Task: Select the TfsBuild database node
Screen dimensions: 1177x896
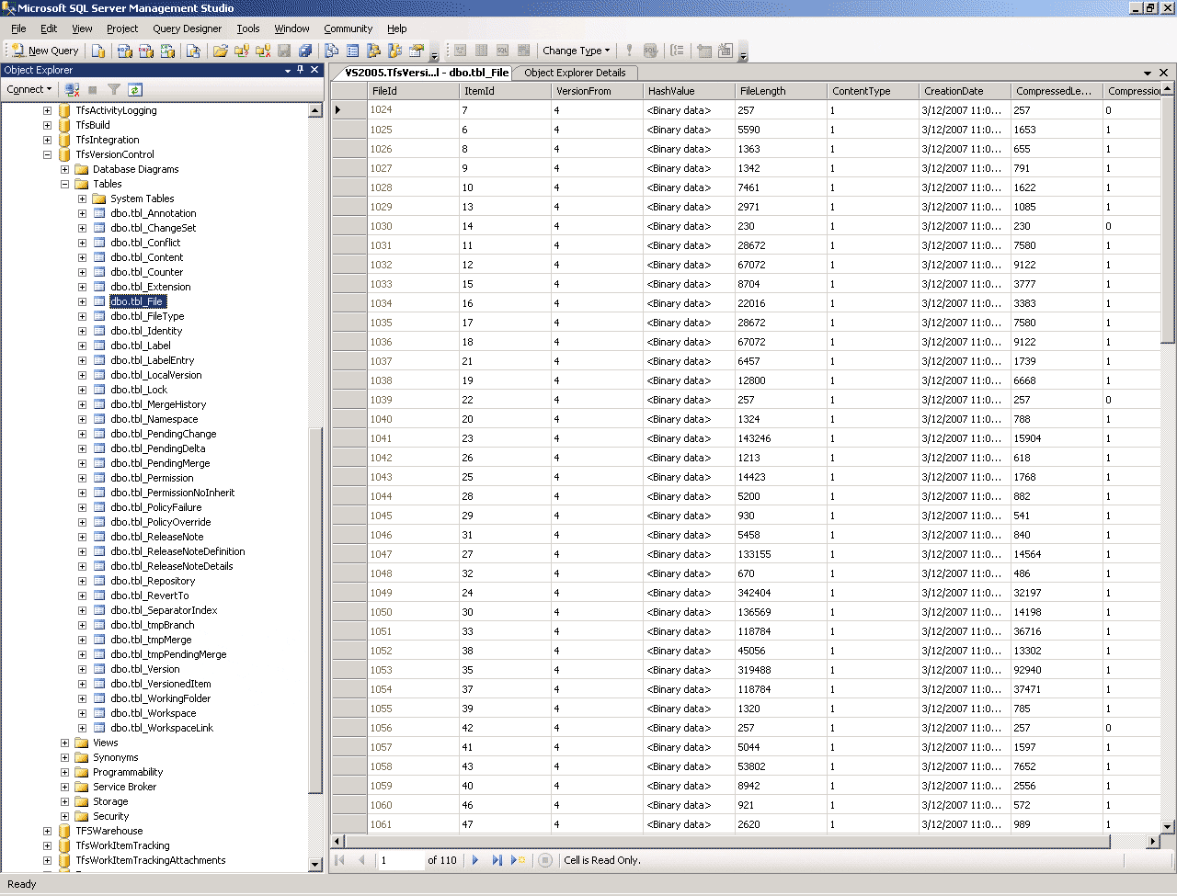Action: (x=93, y=125)
